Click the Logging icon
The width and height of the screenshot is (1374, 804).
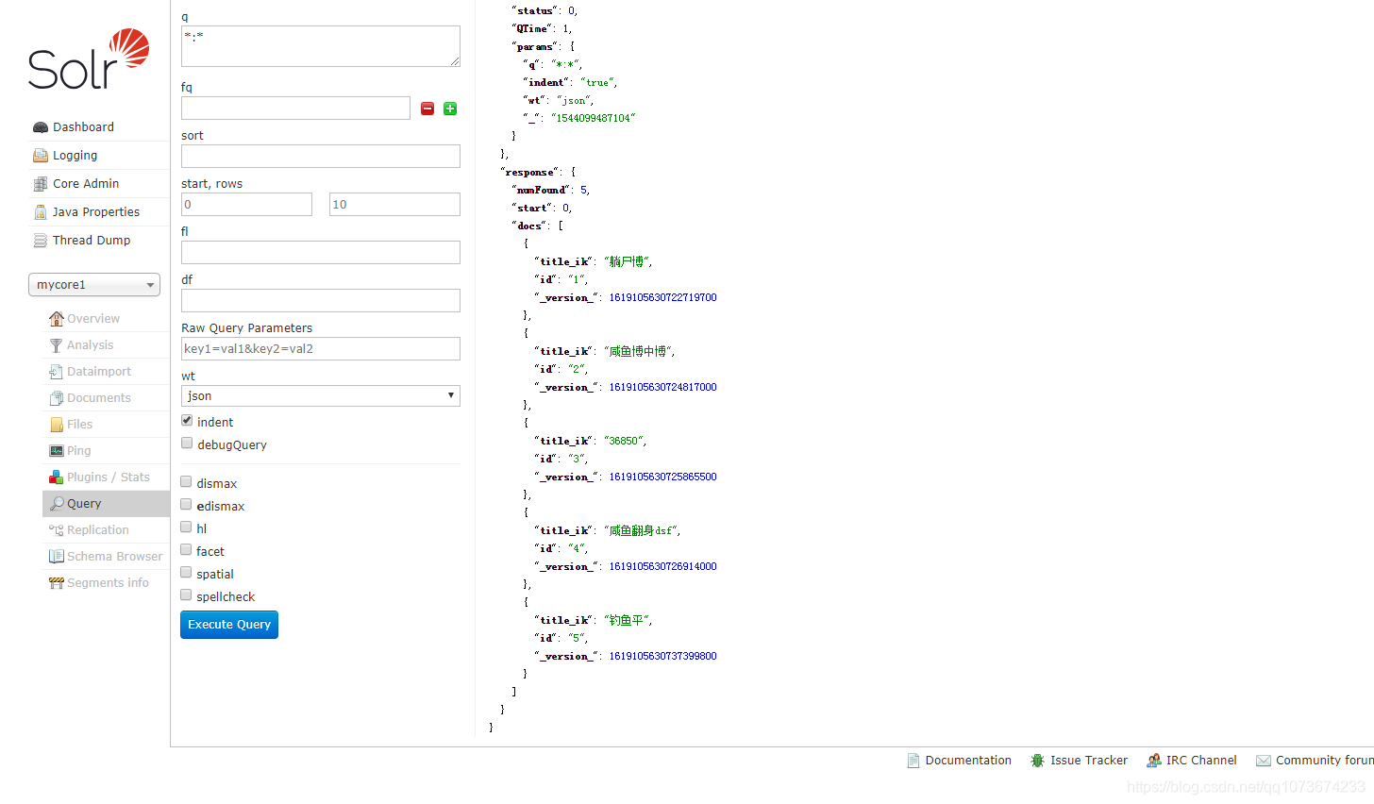coord(41,156)
